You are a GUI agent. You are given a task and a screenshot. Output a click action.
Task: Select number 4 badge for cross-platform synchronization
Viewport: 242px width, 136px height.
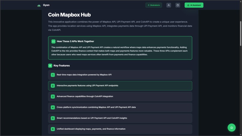click(53, 107)
